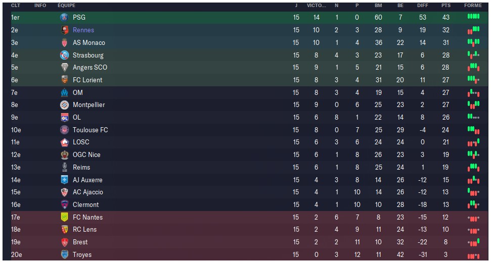This screenshot has height=263, width=491.
Task: Click the INFO column header
Action: pos(40,5)
